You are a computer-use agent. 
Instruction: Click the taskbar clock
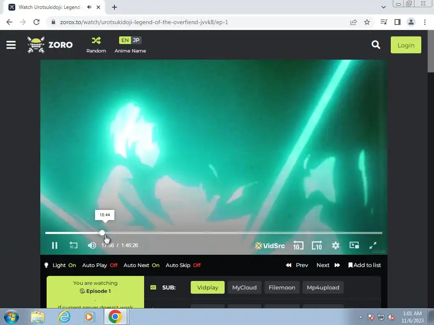(x=412, y=317)
